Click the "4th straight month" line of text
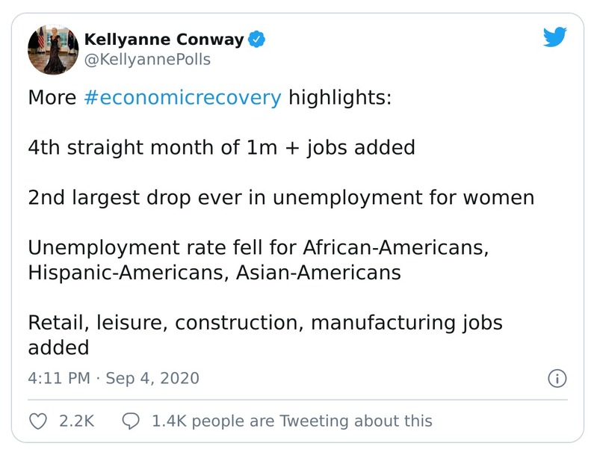This screenshot has width=597, height=455. point(221,147)
